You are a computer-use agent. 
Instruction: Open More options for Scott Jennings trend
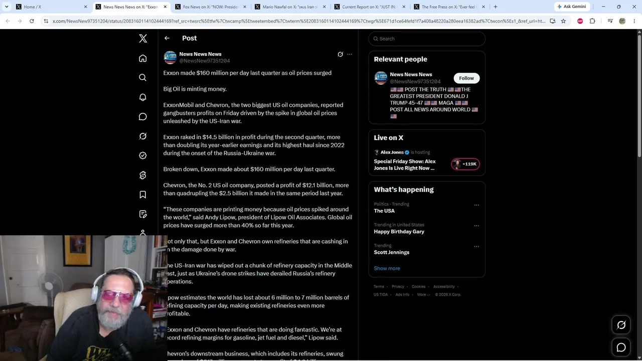[x=476, y=246]
